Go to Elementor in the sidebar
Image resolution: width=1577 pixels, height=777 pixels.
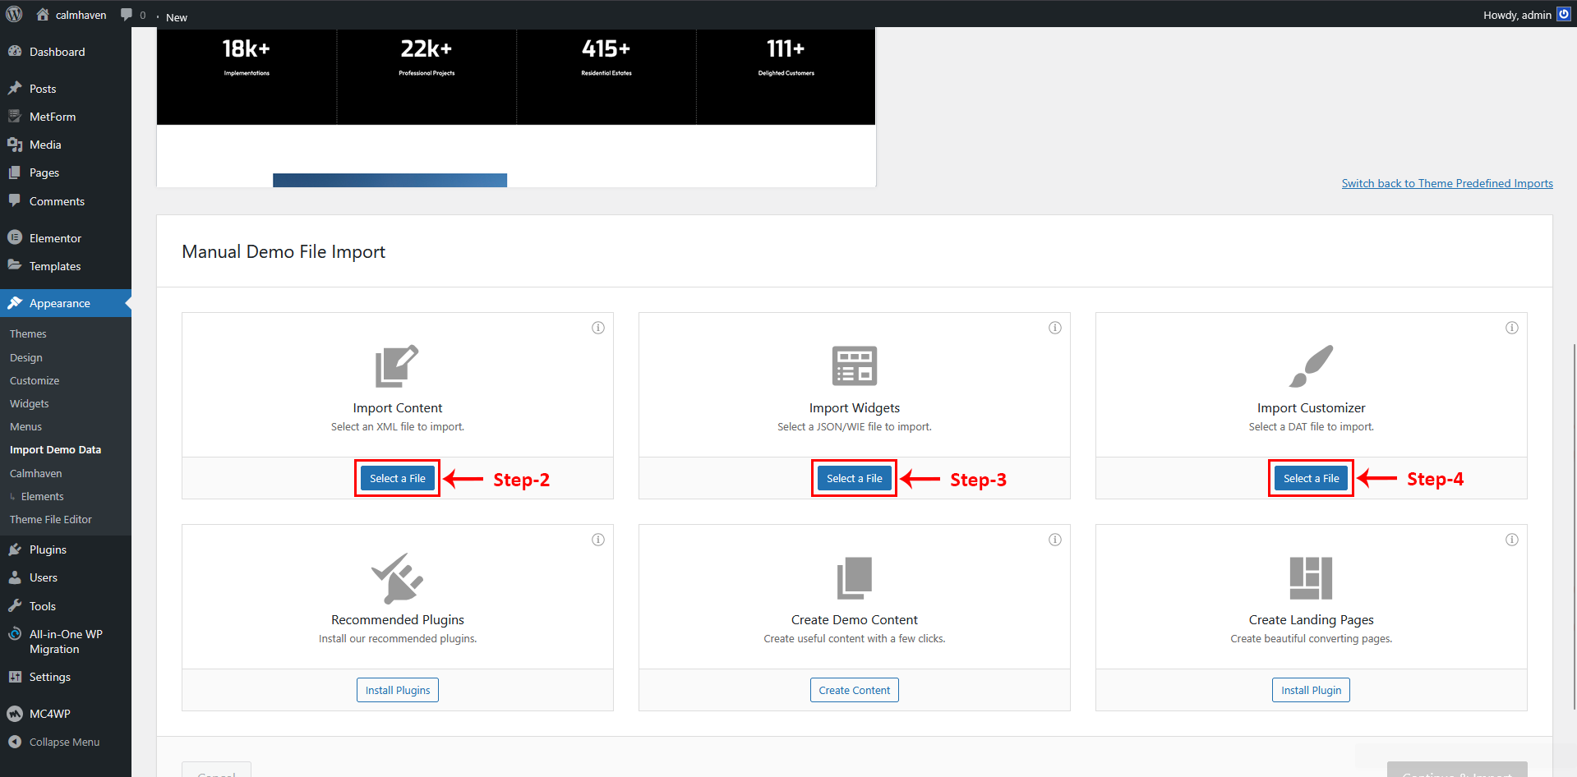(x=55, y=238)
